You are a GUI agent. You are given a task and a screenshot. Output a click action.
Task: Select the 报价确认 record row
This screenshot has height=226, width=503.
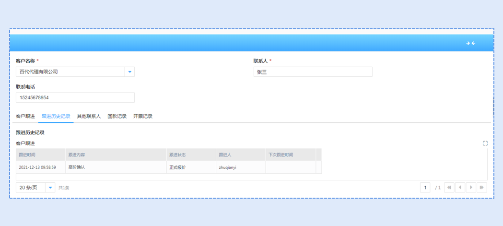[x=115, y=167]
